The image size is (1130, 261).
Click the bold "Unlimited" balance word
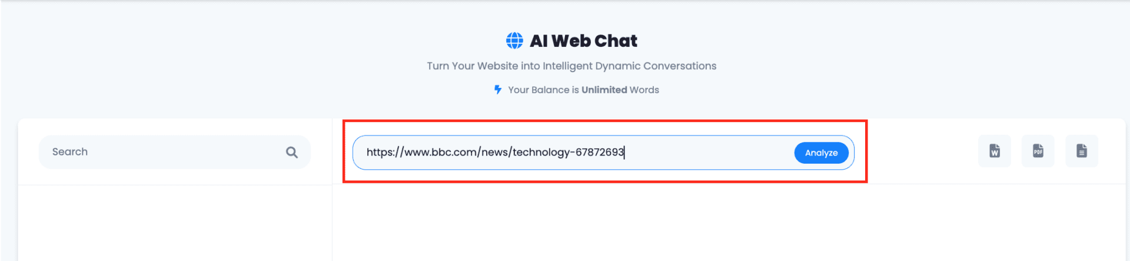[604, 90]
